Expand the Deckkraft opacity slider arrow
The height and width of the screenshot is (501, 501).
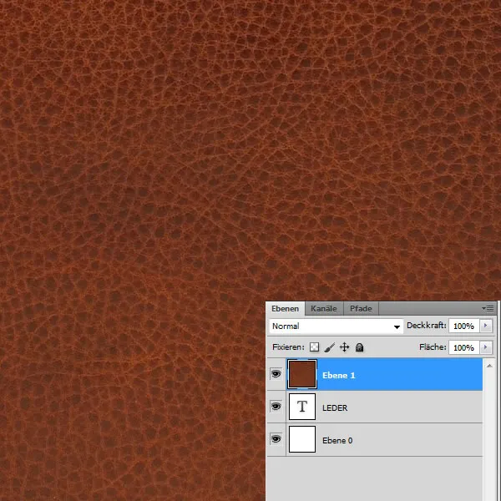click(487, 326)
